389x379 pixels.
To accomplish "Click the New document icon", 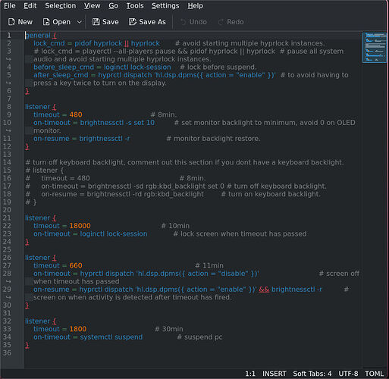I will pos(11,22).
